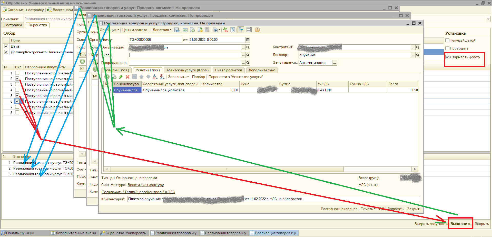Image resolution: width=492 pixels, height=237 pixels.
Task: Click the 'find in list' toolbar icon
Action: [x=177, y=30]
